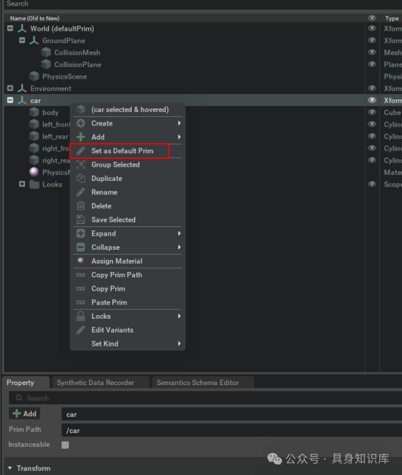The width and height of the screenshot is (402, 475).
Task: Click the padlock Locks icon
Action: [x=80, y=316]
